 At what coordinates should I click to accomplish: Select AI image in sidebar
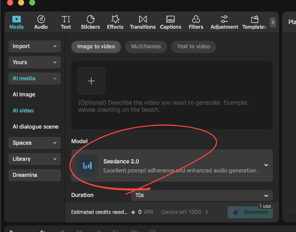(24, 94)
